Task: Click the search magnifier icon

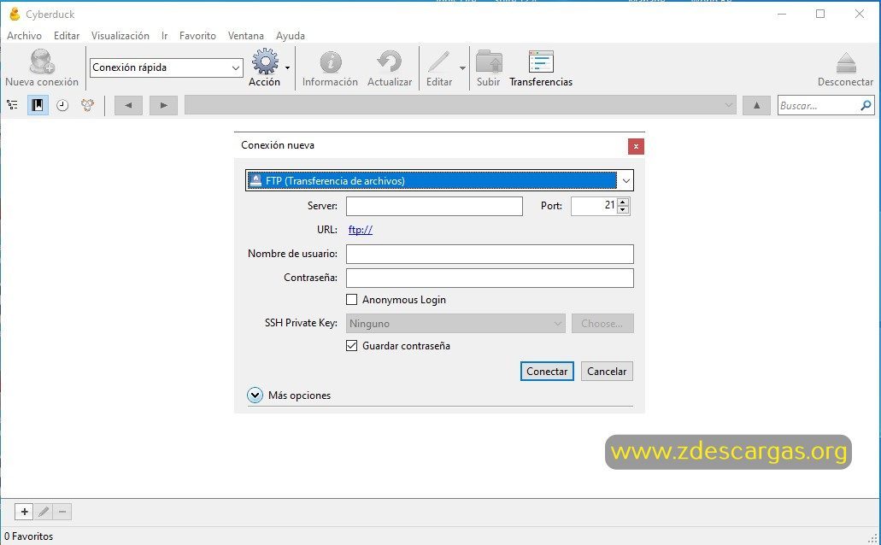Action: click(866, 105)
